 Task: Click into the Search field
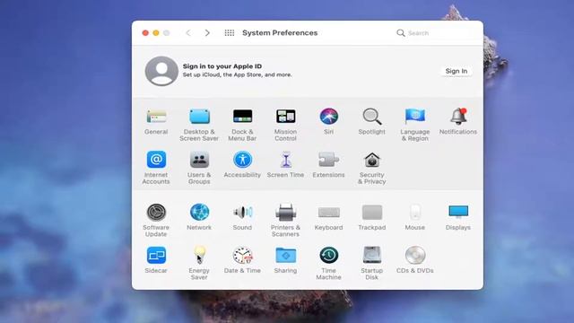tap(435, 33)
